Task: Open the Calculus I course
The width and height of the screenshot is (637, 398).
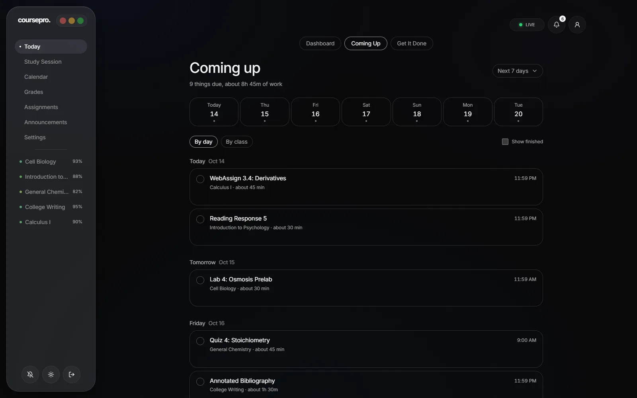Action: (x=51, y=222)
